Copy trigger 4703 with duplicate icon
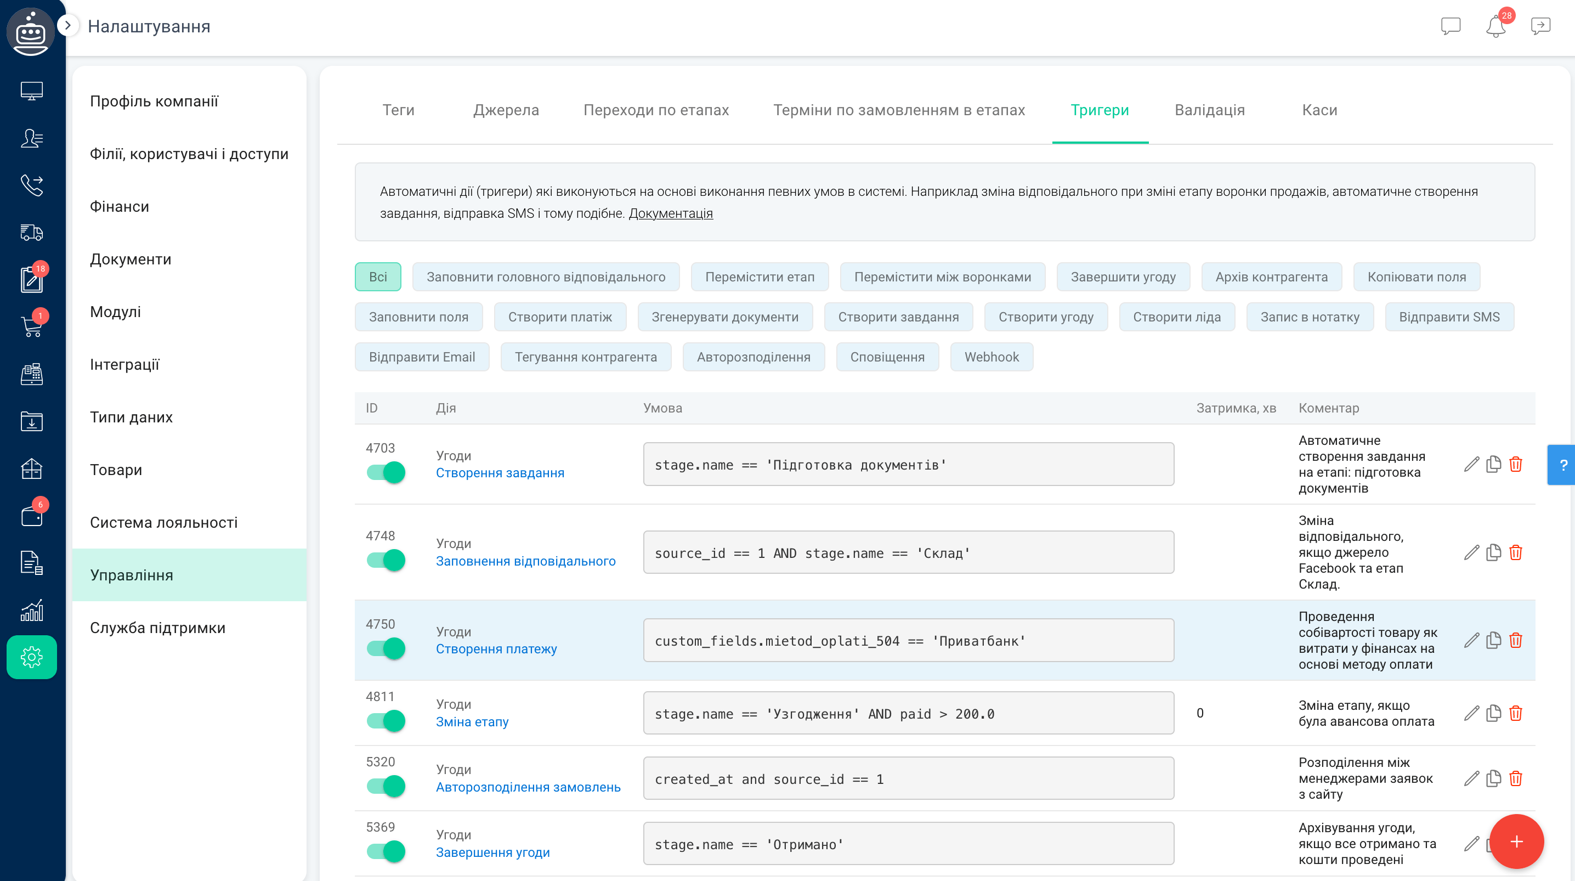Image resolution: width=1575 pixels, height=881 pixels. coord(1494,464)
